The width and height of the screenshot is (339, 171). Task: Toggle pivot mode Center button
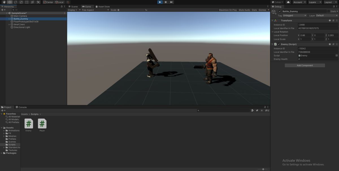(x=48, y=2)
